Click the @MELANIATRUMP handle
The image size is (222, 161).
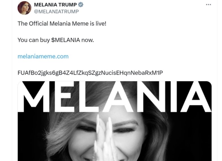tap(56, 12)
